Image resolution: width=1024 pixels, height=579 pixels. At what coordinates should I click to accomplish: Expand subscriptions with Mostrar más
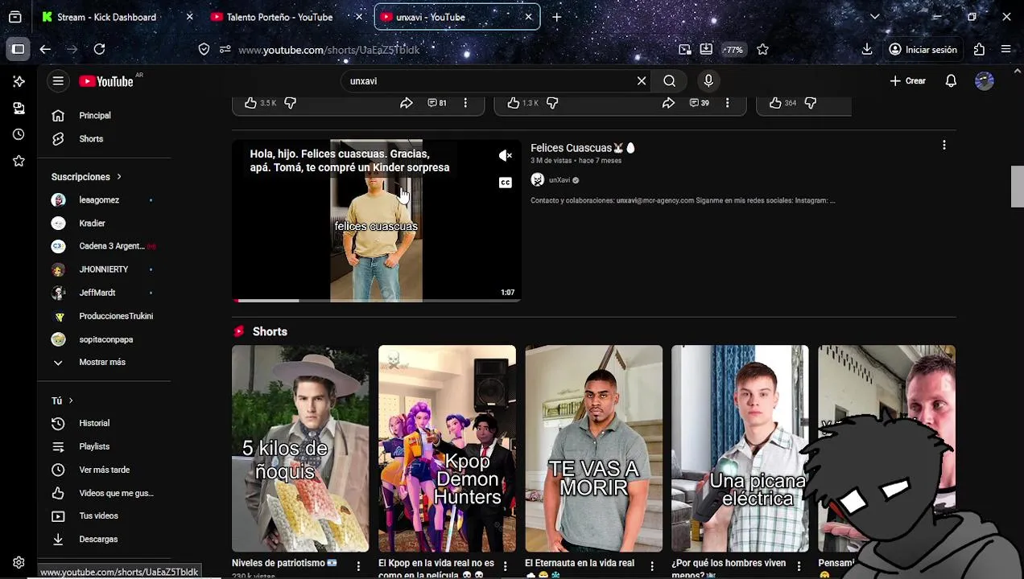(x=103, y=362)
